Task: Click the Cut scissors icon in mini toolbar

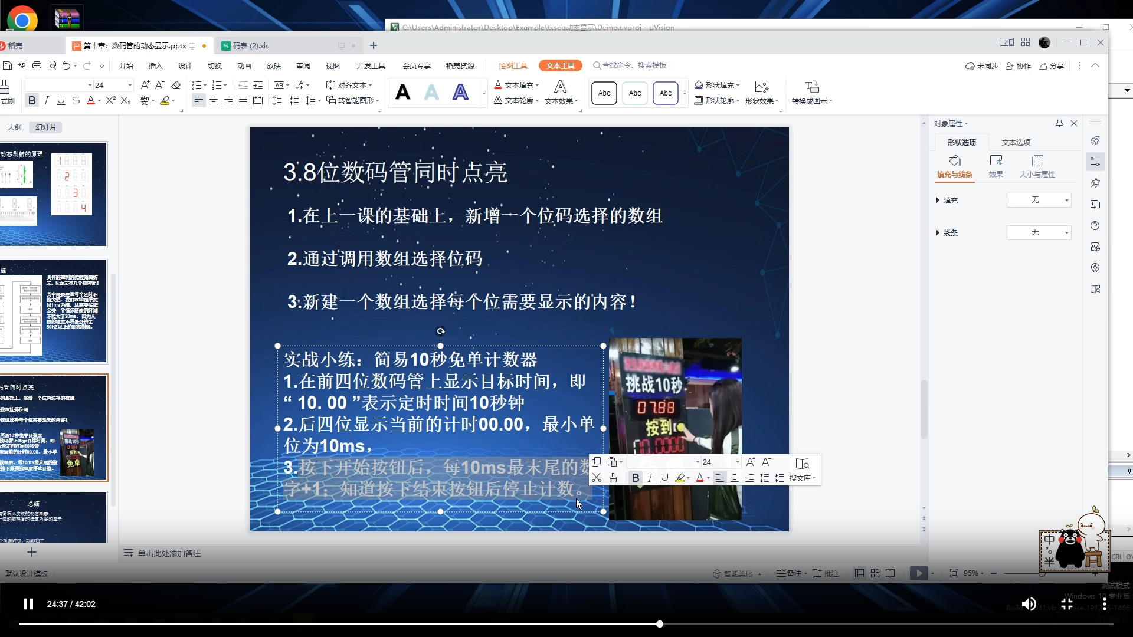Action: (597, 478)
